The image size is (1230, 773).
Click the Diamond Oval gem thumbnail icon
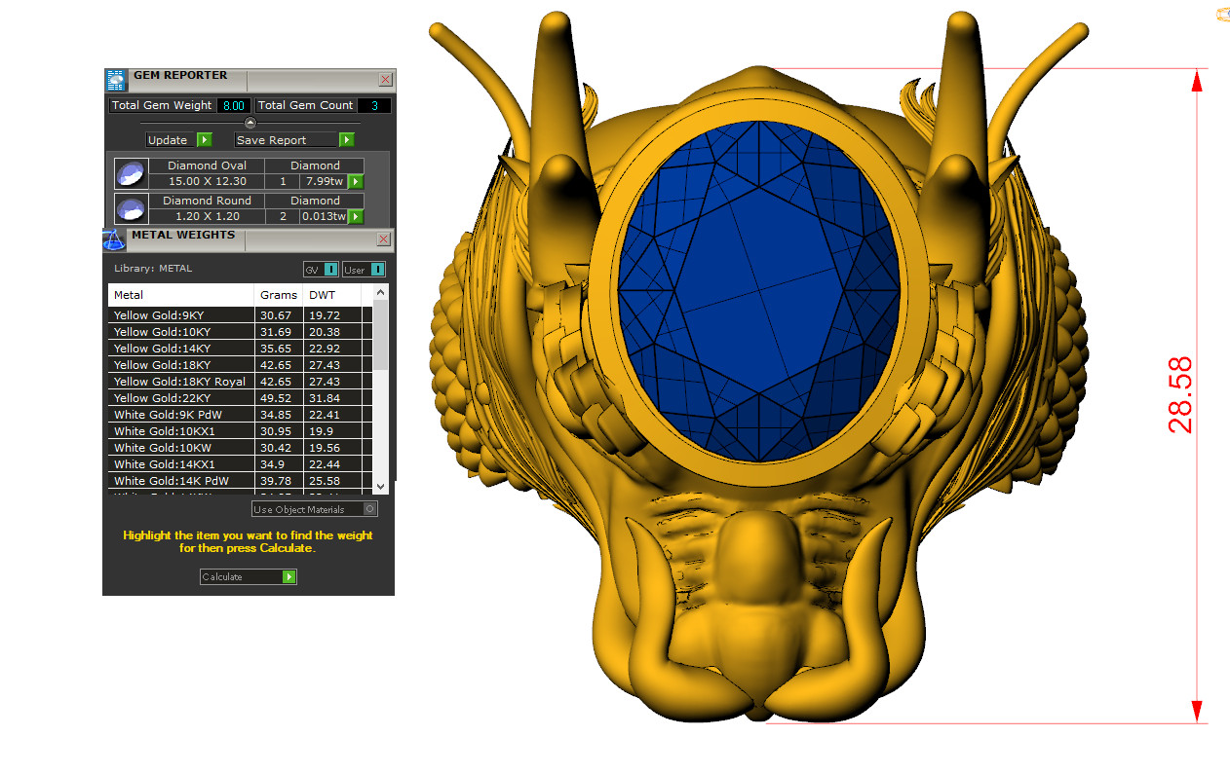point(131,173)
